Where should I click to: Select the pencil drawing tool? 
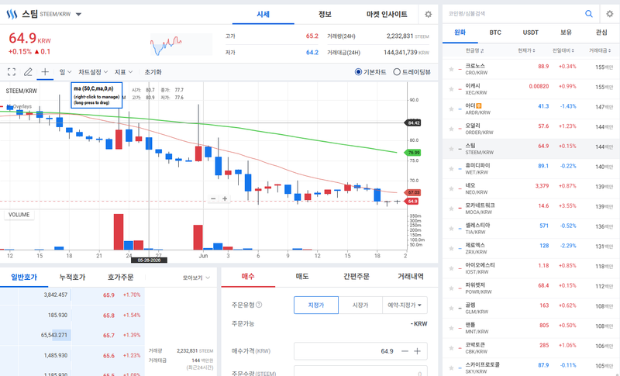(x=28, y=72)
